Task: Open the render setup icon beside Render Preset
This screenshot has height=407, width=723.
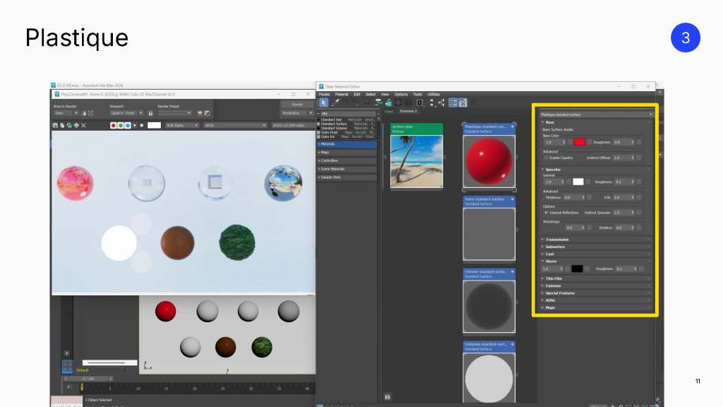Action: 200,113
